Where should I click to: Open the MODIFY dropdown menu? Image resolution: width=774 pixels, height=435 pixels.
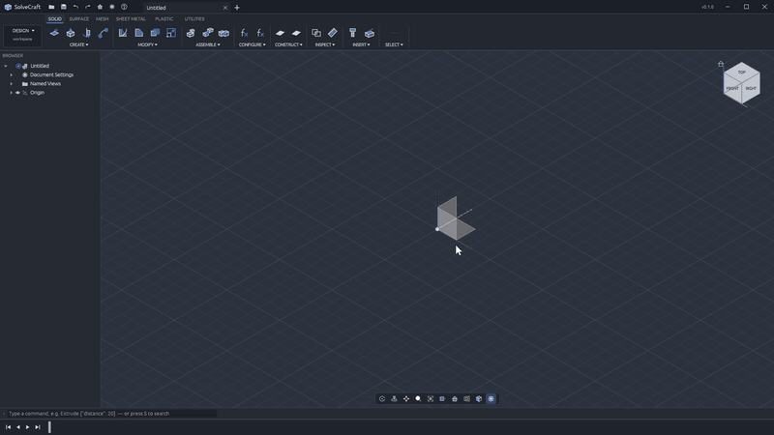point(147,44)
